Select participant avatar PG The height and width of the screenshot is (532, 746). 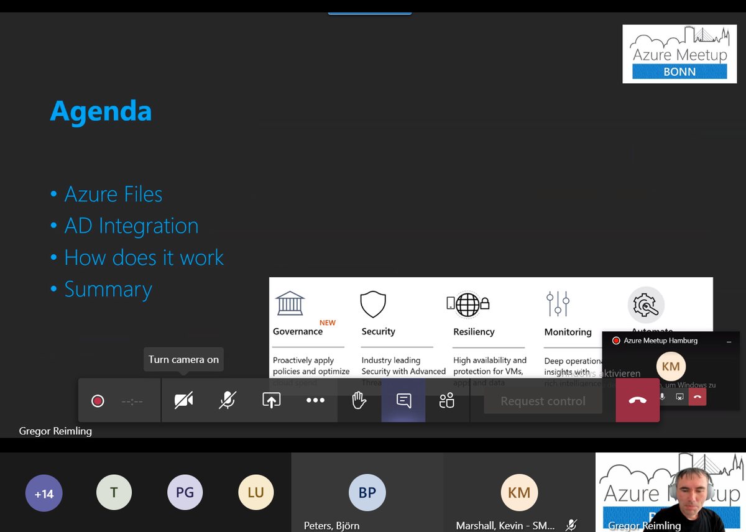185,492
